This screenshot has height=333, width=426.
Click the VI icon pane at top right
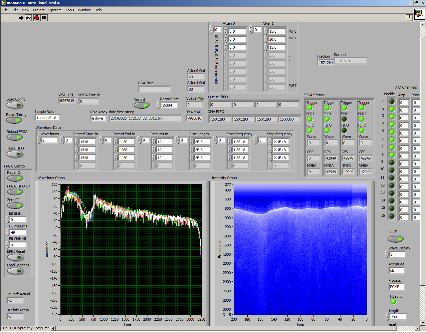pos(419,14)
